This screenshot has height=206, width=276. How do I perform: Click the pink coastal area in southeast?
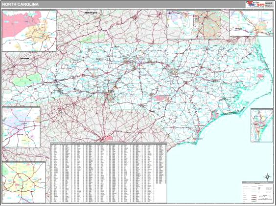(215, 115)
